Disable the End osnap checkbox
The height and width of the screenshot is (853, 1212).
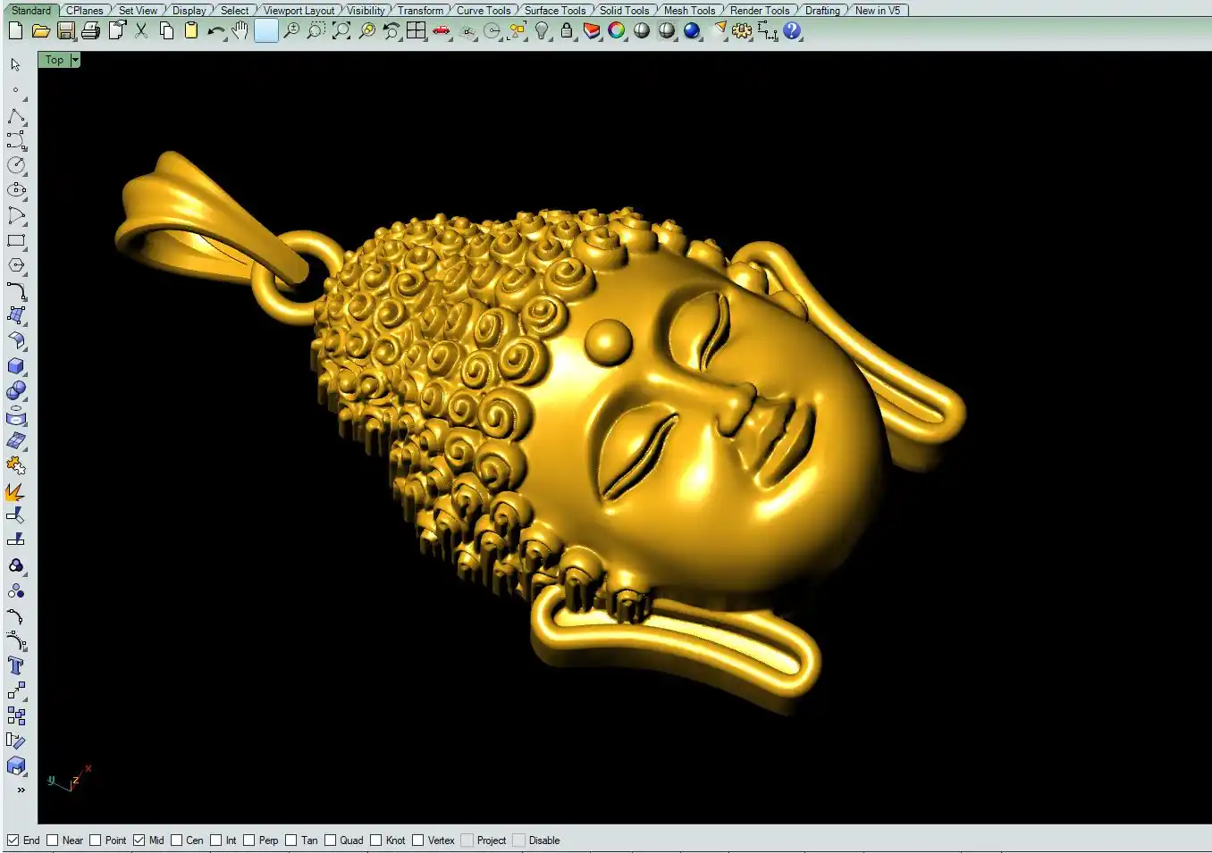pyautogui.click(x=13, y=840)
